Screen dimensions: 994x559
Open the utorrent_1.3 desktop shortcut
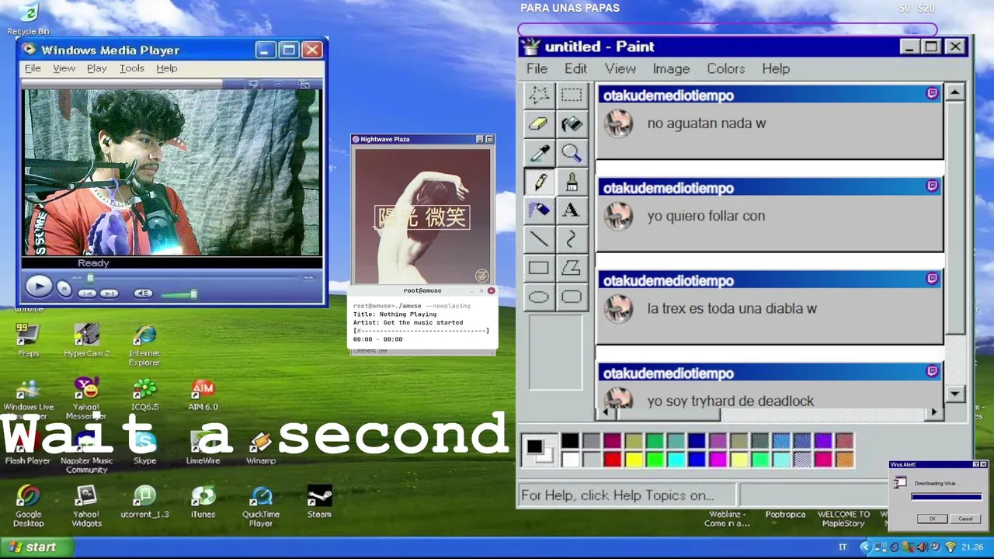coord(144,502)
